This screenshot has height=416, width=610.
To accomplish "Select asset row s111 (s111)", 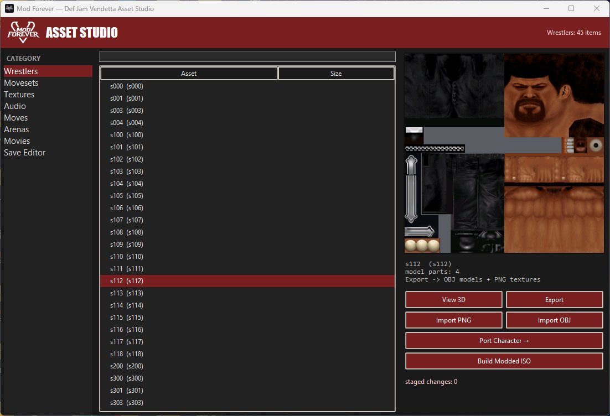I will 247,269.
